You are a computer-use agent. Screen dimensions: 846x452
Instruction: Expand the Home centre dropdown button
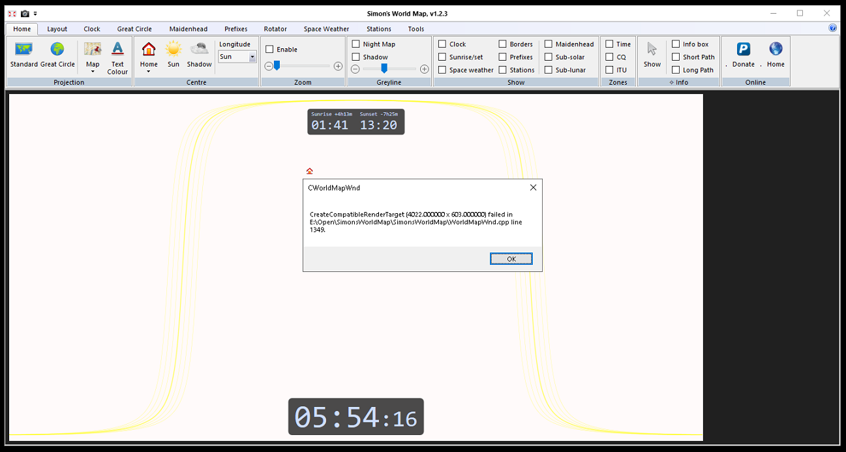tap(149, 72)
